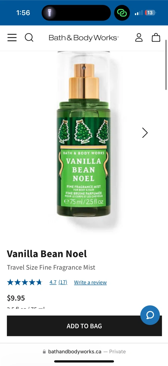This screenshot has width=168, height=366.
Task: Open the hamburger navigation menu
Action: point(12,38)
